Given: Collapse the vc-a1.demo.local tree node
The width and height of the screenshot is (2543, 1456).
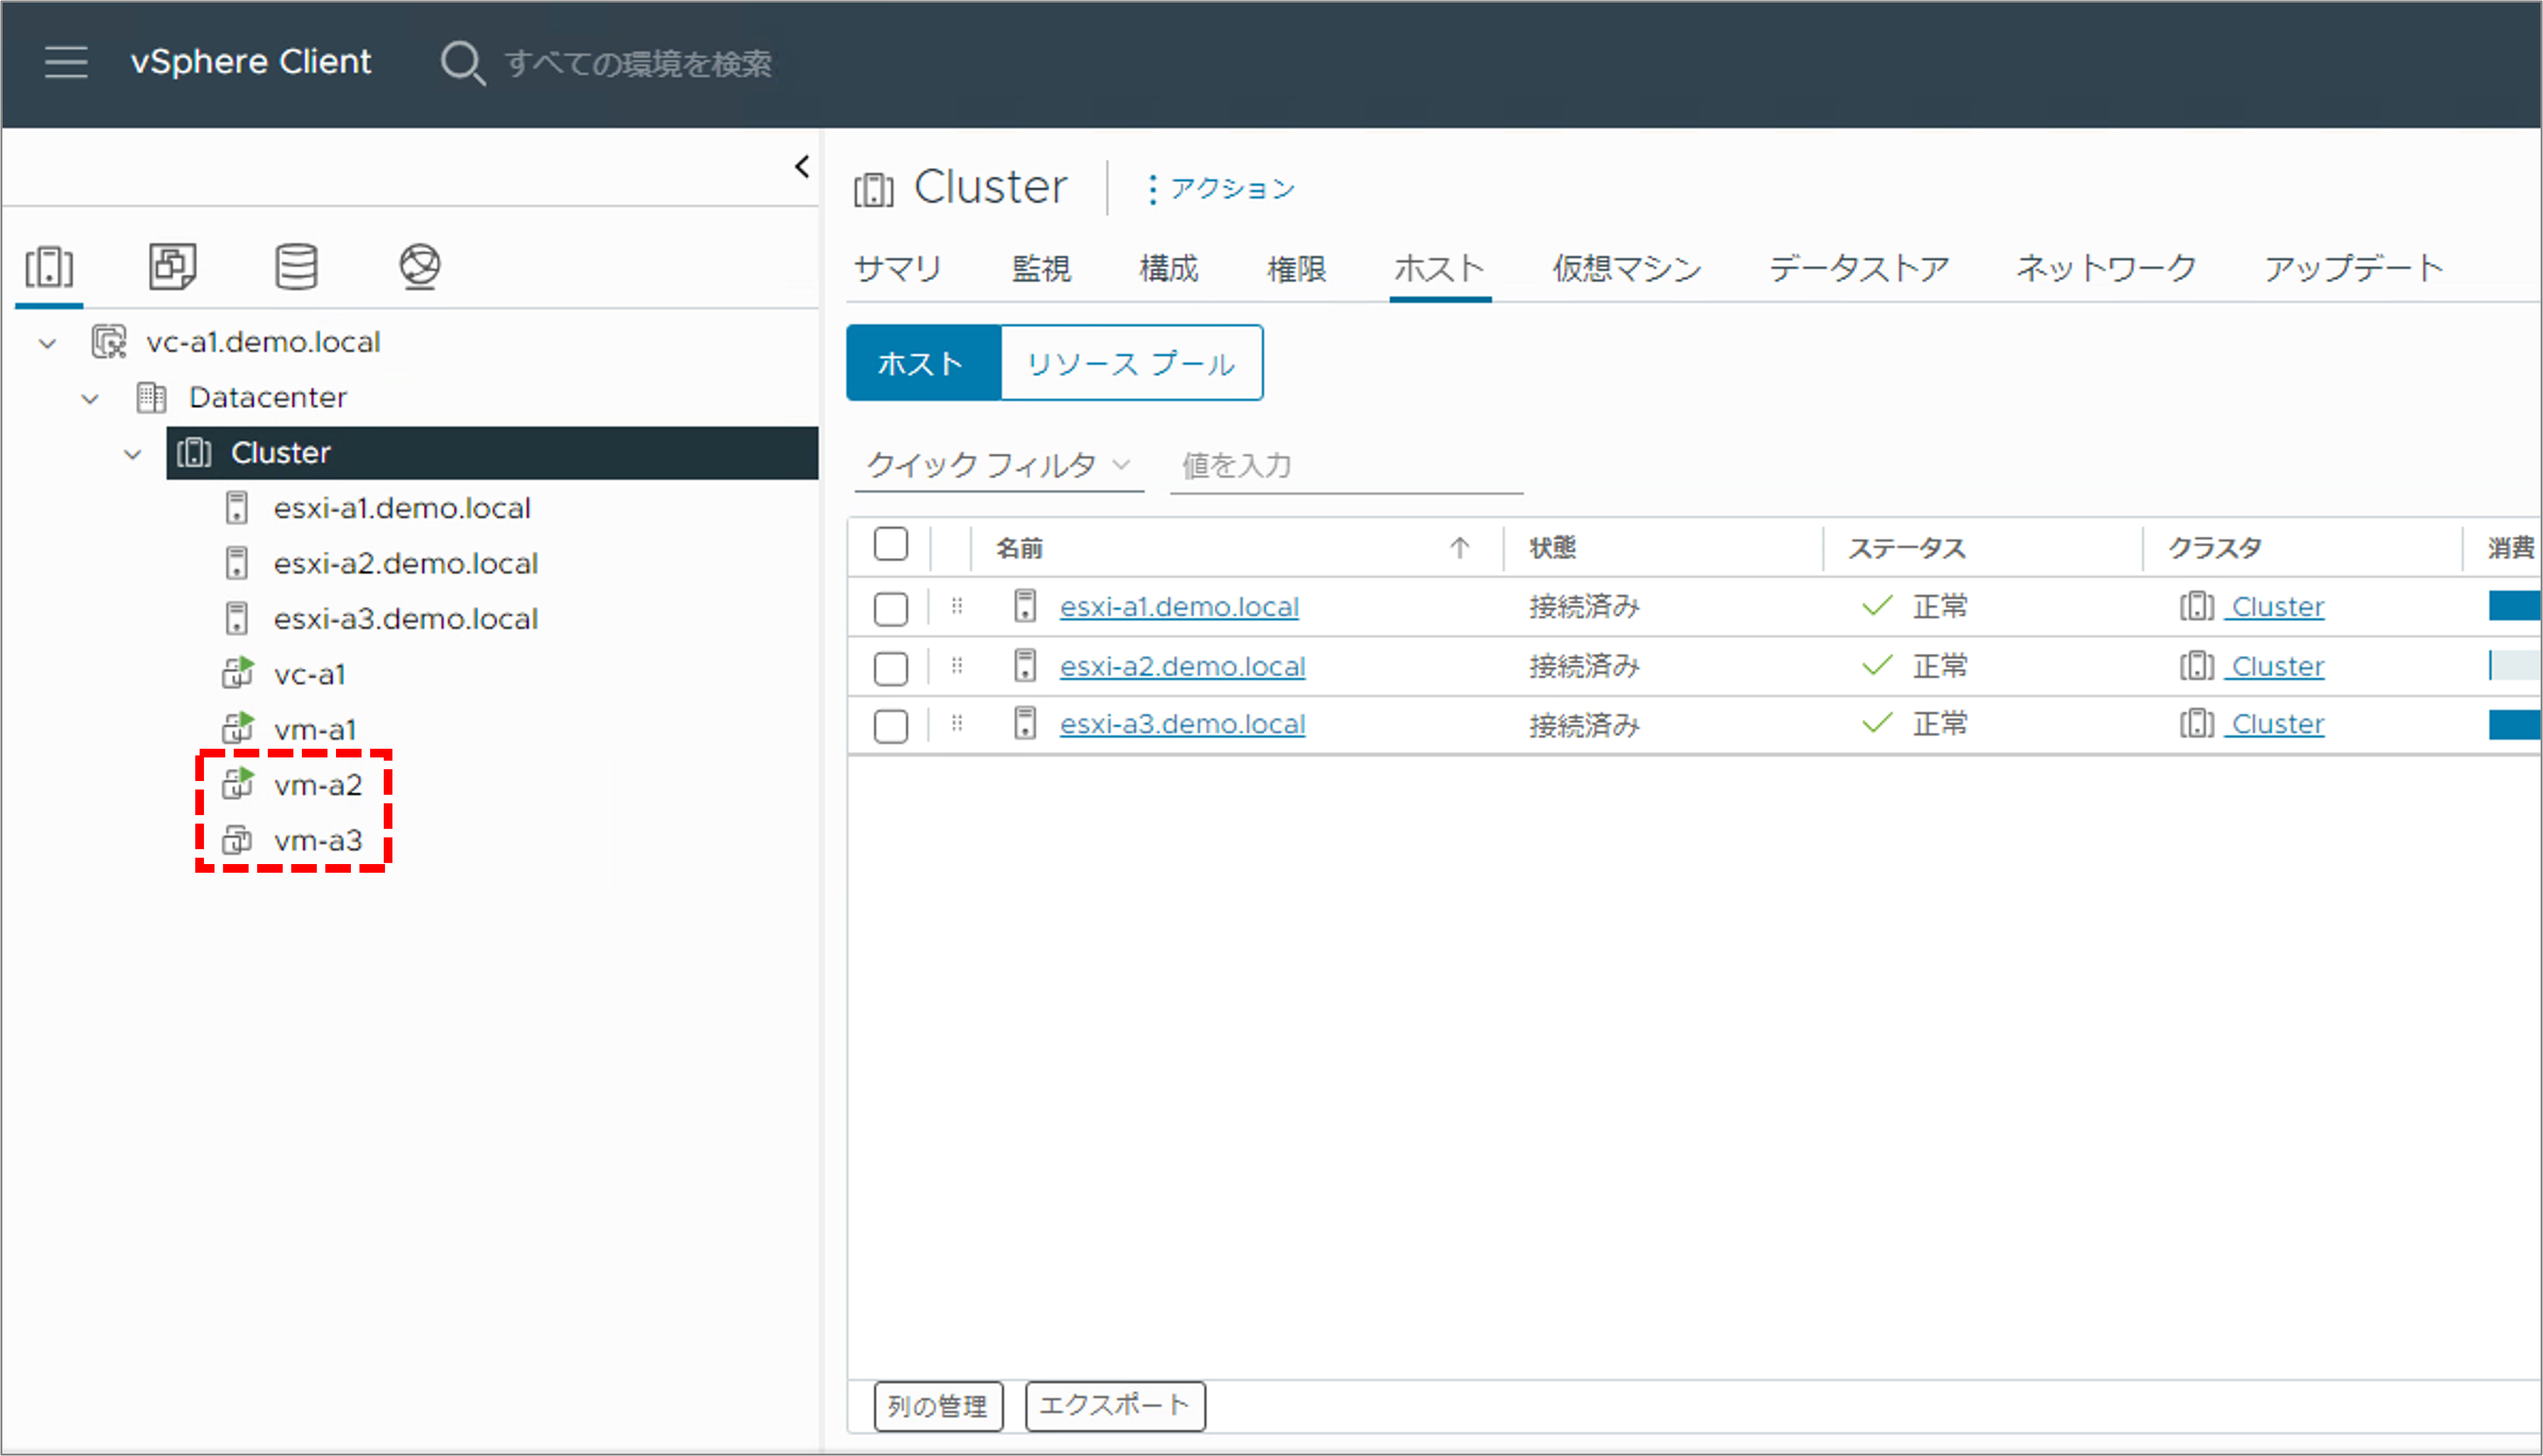Looking at the screenshot, I should (47, 343).
